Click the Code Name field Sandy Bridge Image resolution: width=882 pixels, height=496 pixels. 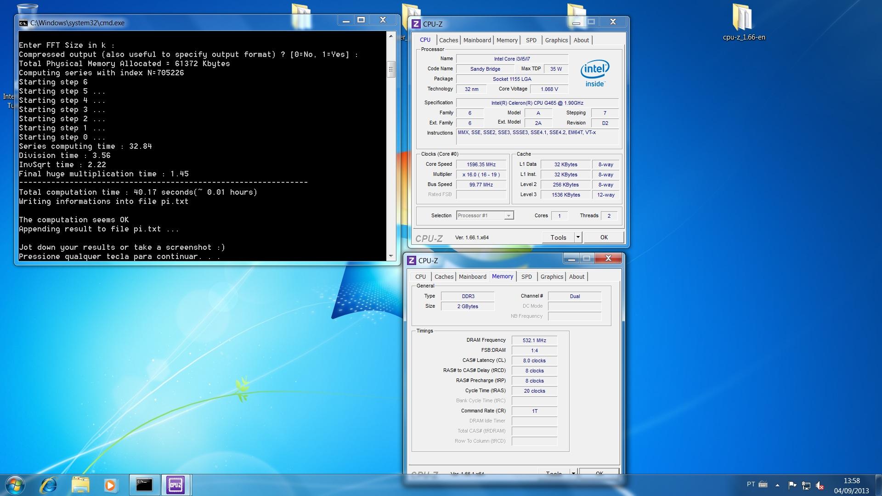(x=485, y=69)
